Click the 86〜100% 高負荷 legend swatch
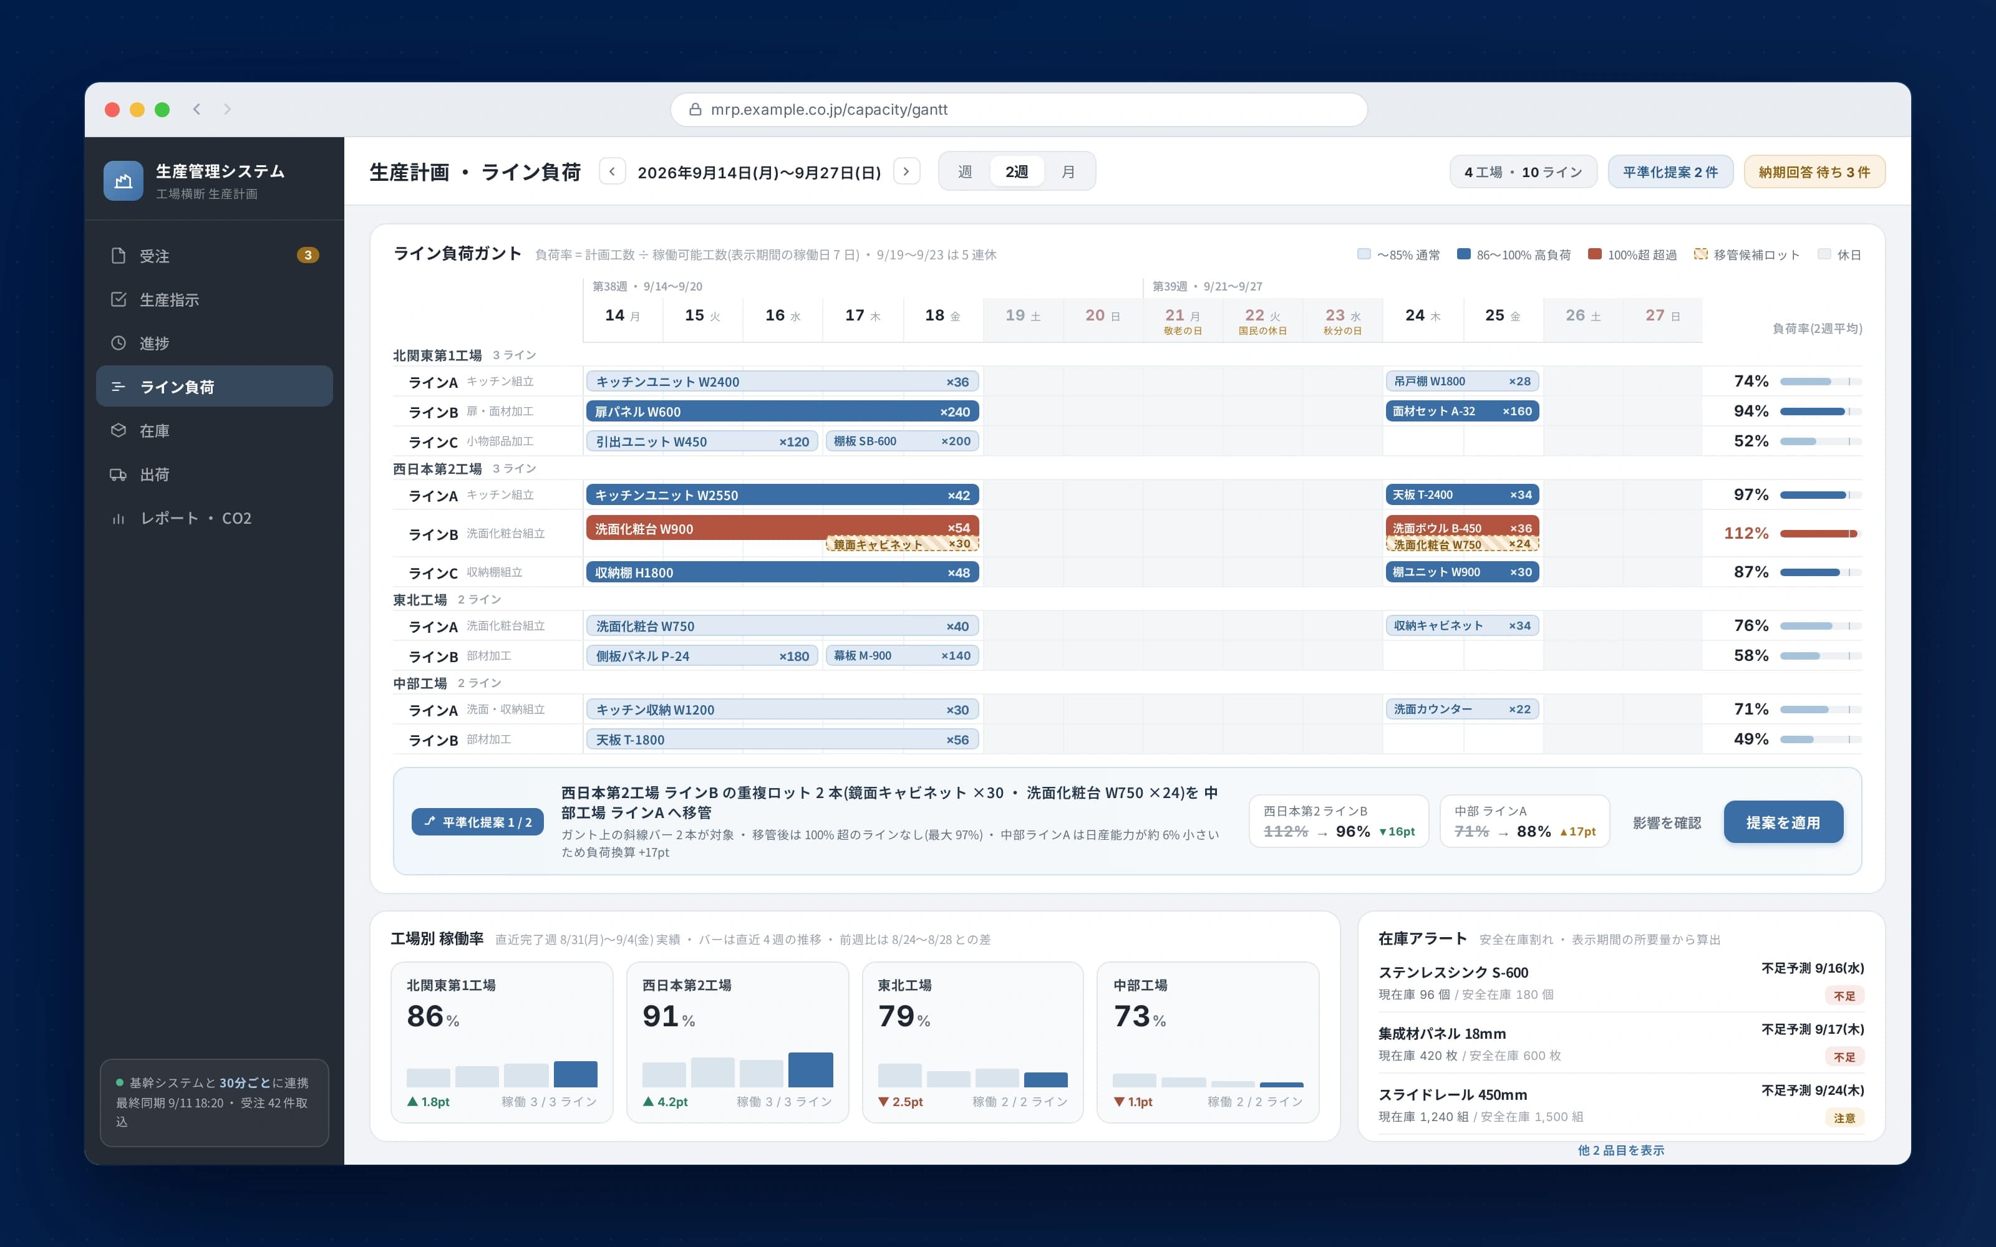 1463,254
